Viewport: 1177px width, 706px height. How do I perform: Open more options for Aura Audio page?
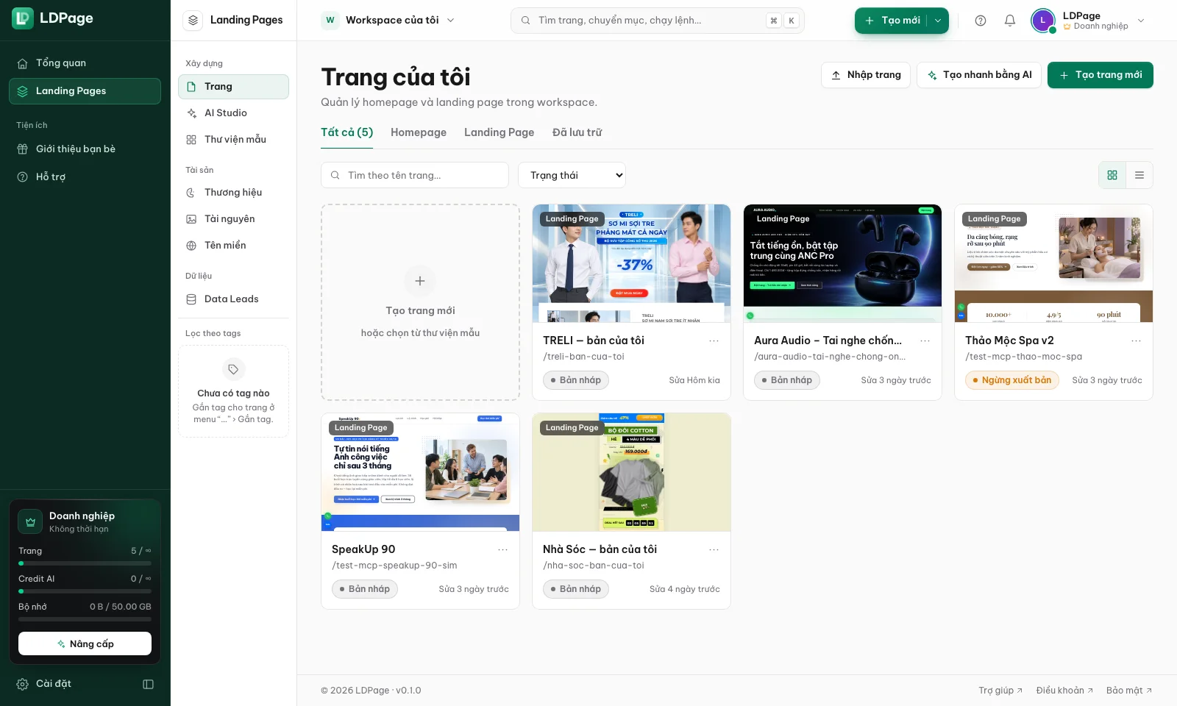click(x=925, y=340)
